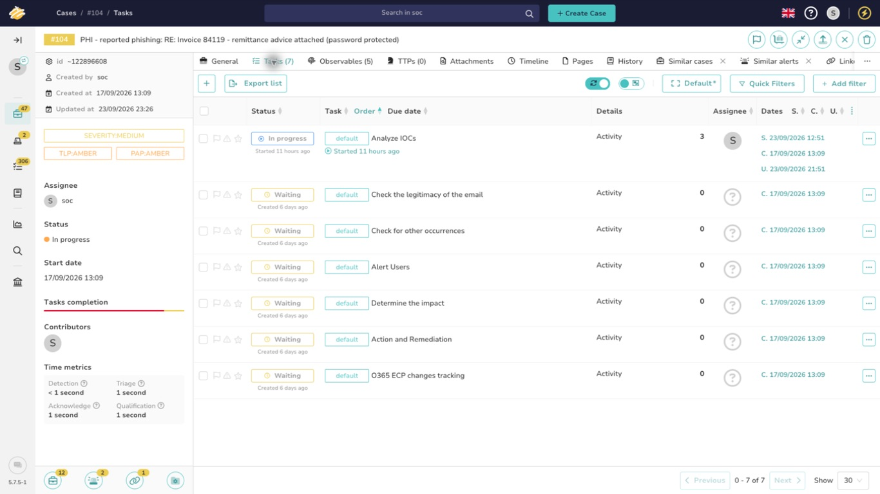Open organisation building icon in sidebar
The height and width of the screenshot is (494, 880).
(17, 282)
